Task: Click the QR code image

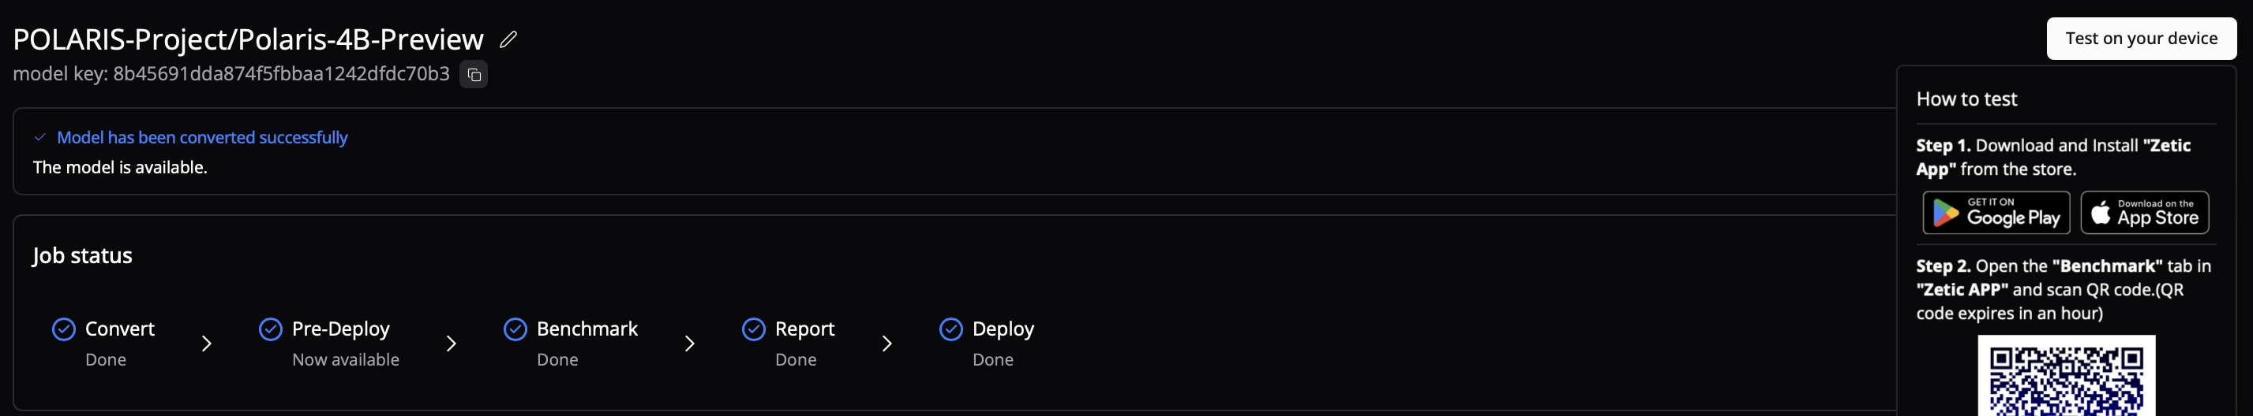Action: 2067,376
